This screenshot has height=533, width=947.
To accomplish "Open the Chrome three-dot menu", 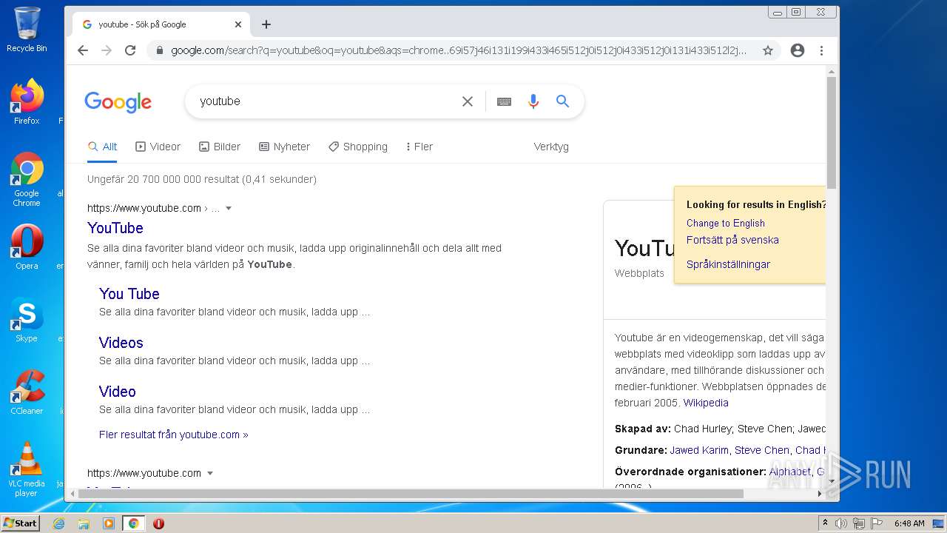I will click(x=821, y=50).
